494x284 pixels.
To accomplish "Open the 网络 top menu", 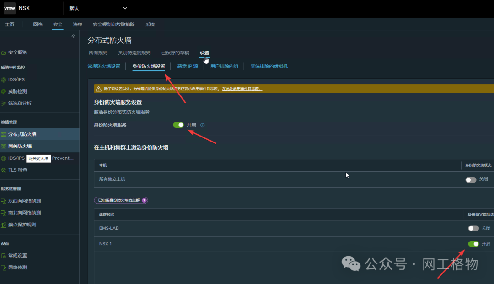I will [38, 25].
